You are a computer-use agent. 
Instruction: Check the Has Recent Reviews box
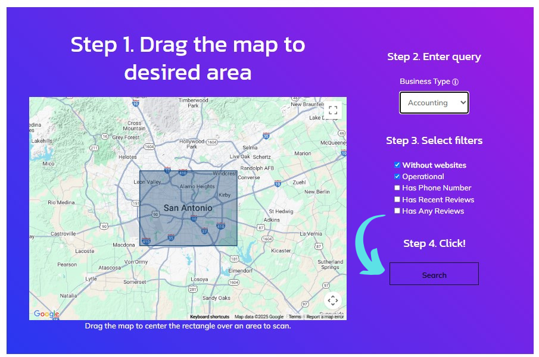coord(397,199)
